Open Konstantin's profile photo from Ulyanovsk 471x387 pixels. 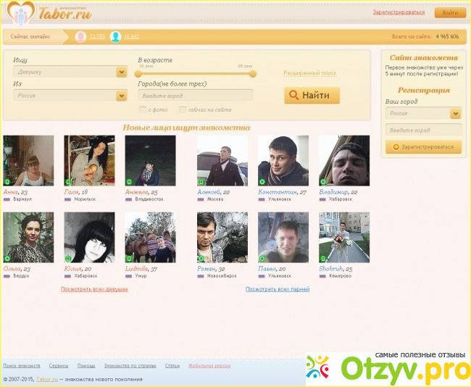tap(283, 160)
